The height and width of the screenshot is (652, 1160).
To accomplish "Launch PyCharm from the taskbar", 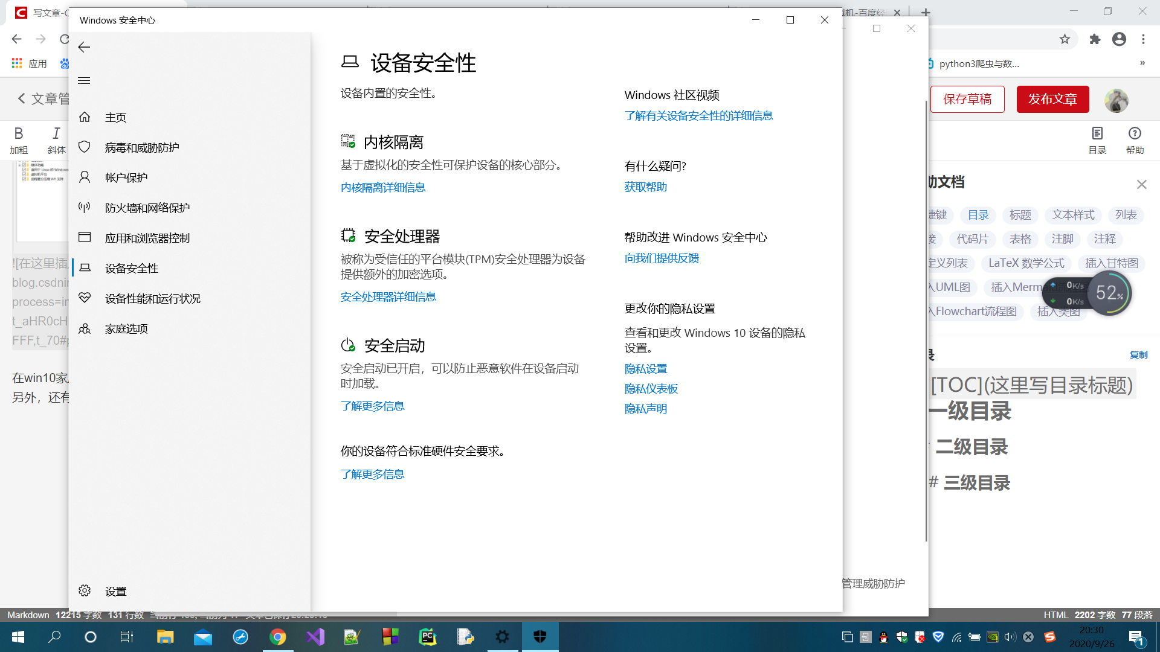I will 428,637.
